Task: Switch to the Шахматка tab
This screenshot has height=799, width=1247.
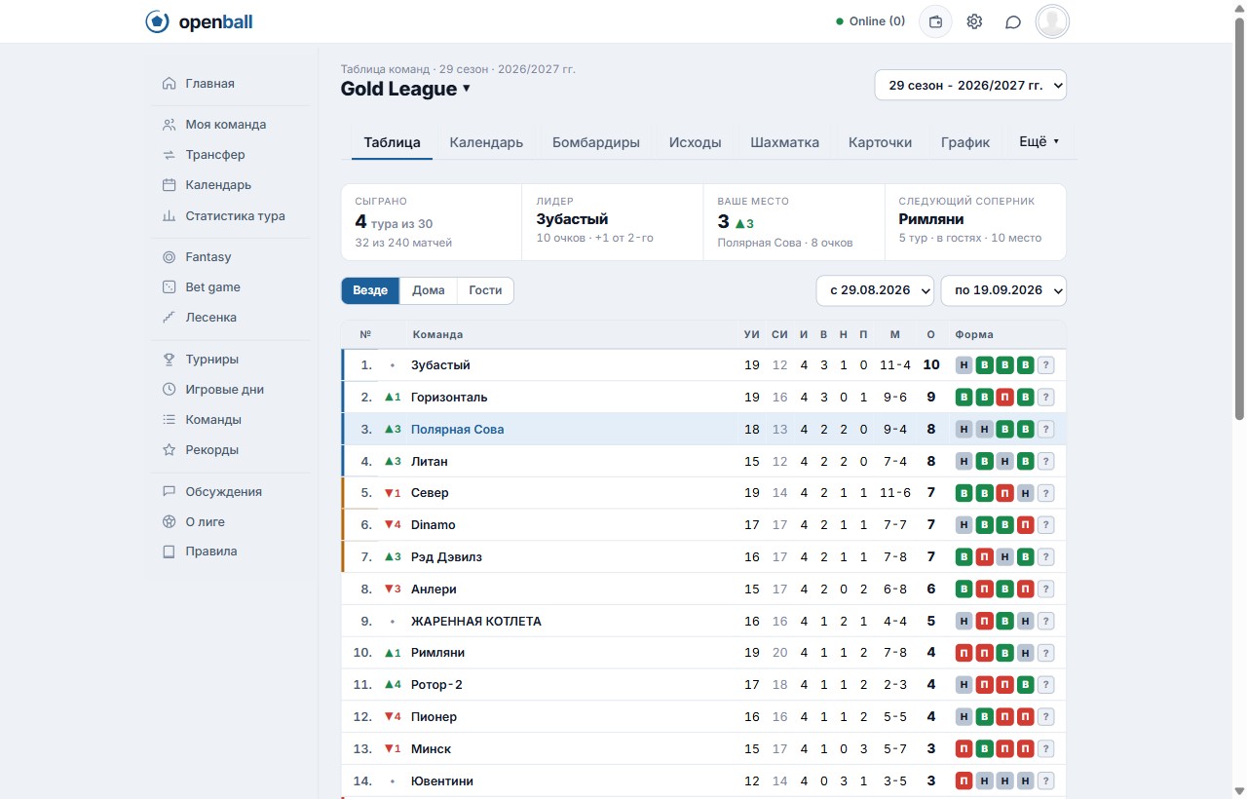Action: 784,142
